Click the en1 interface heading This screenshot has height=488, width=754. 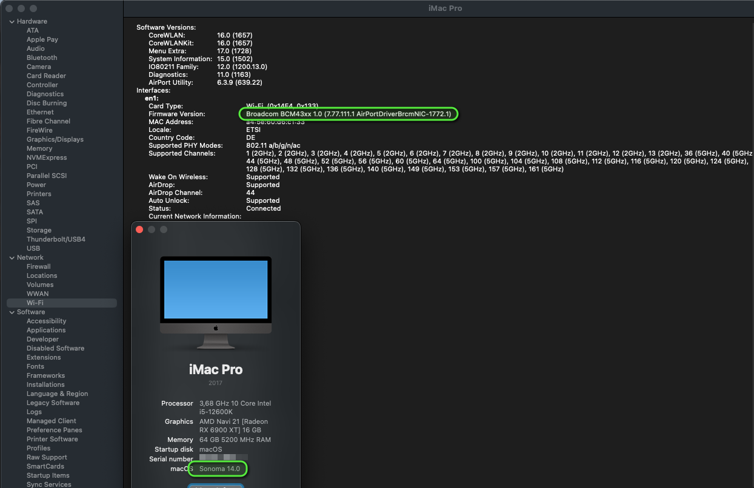pyautogui.click(x=150, y=98)
